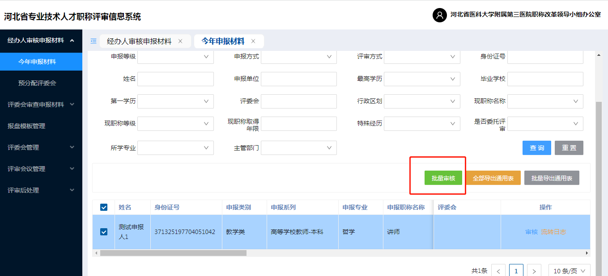The height and width of the screenshot is (276, 608).
Task: Click the user avatar icon in header
Action: (x=439, y=15)
